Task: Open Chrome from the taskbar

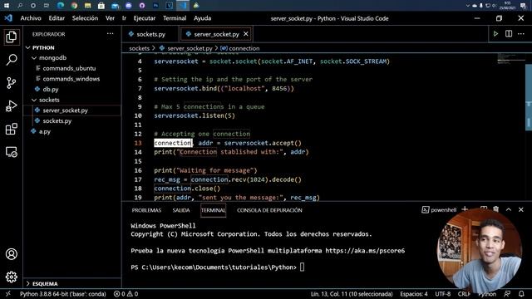Action: click(x=74, y=6)
